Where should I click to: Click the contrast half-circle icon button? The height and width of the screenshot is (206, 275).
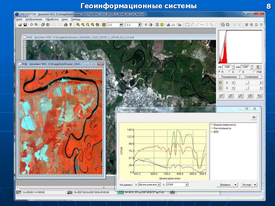(220, 88)
